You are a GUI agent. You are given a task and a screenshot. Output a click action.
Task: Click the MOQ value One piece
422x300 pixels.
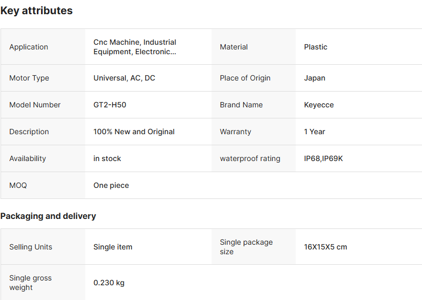(x=111, y=185)
